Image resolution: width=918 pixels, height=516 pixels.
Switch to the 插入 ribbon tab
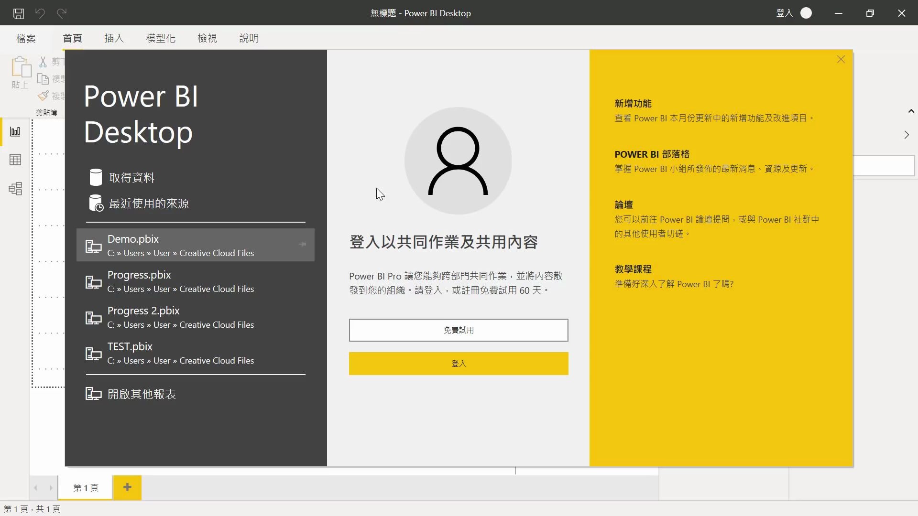click(x=114, y=38)
